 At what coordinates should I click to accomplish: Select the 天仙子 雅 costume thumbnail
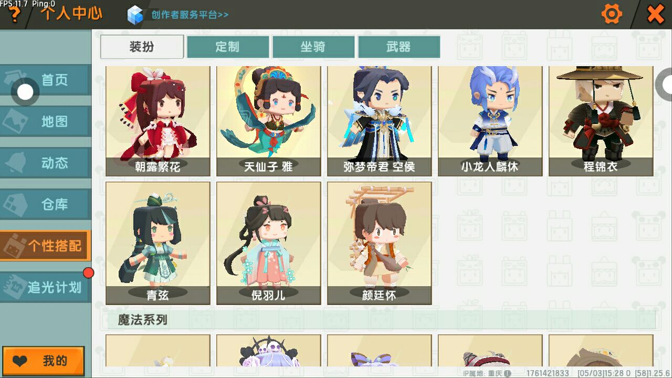(269, 121)
